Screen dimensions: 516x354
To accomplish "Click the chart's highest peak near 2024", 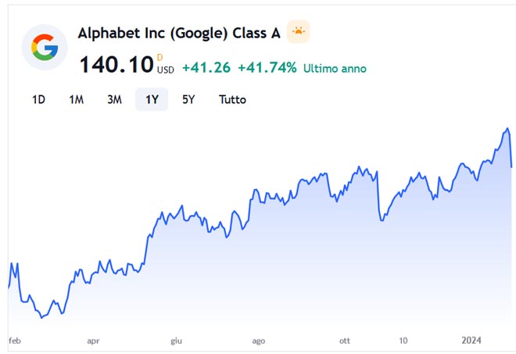I will 507,128.
